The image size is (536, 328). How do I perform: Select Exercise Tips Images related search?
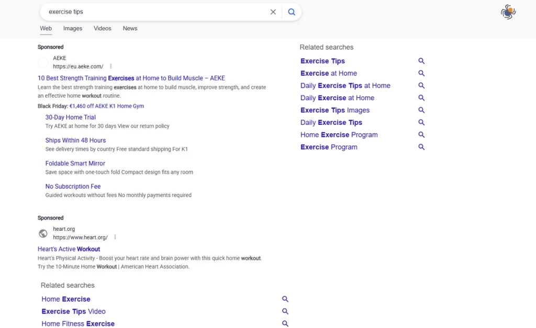point(335,110)
